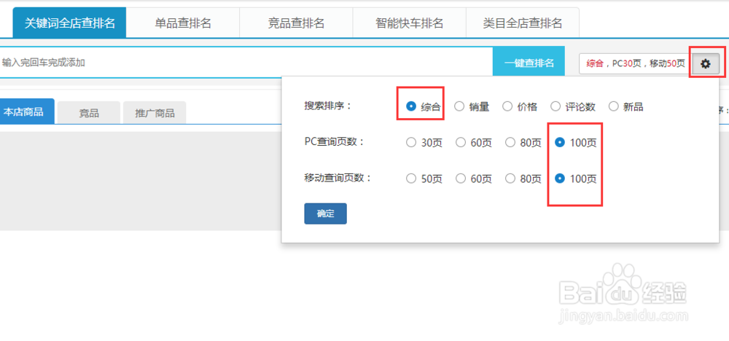Open the 竞品查排名 tab
This screenshot has width=729, height=341.
[x=296, y=23]
